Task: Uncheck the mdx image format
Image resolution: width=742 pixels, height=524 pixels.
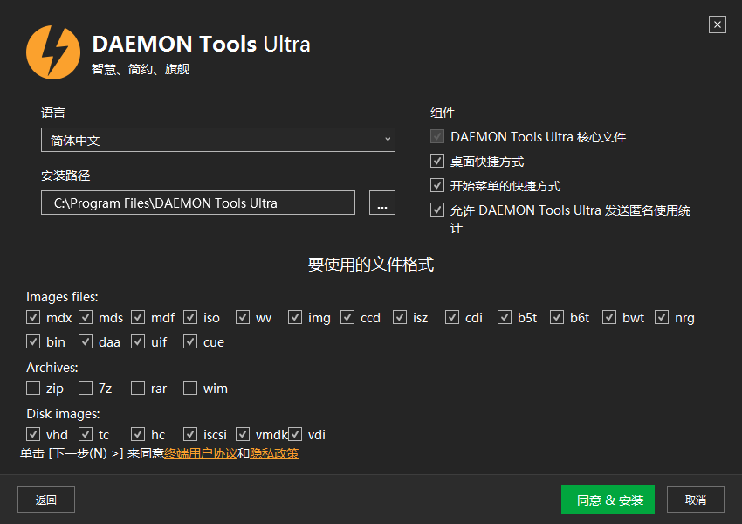Action: click(33, 317)
